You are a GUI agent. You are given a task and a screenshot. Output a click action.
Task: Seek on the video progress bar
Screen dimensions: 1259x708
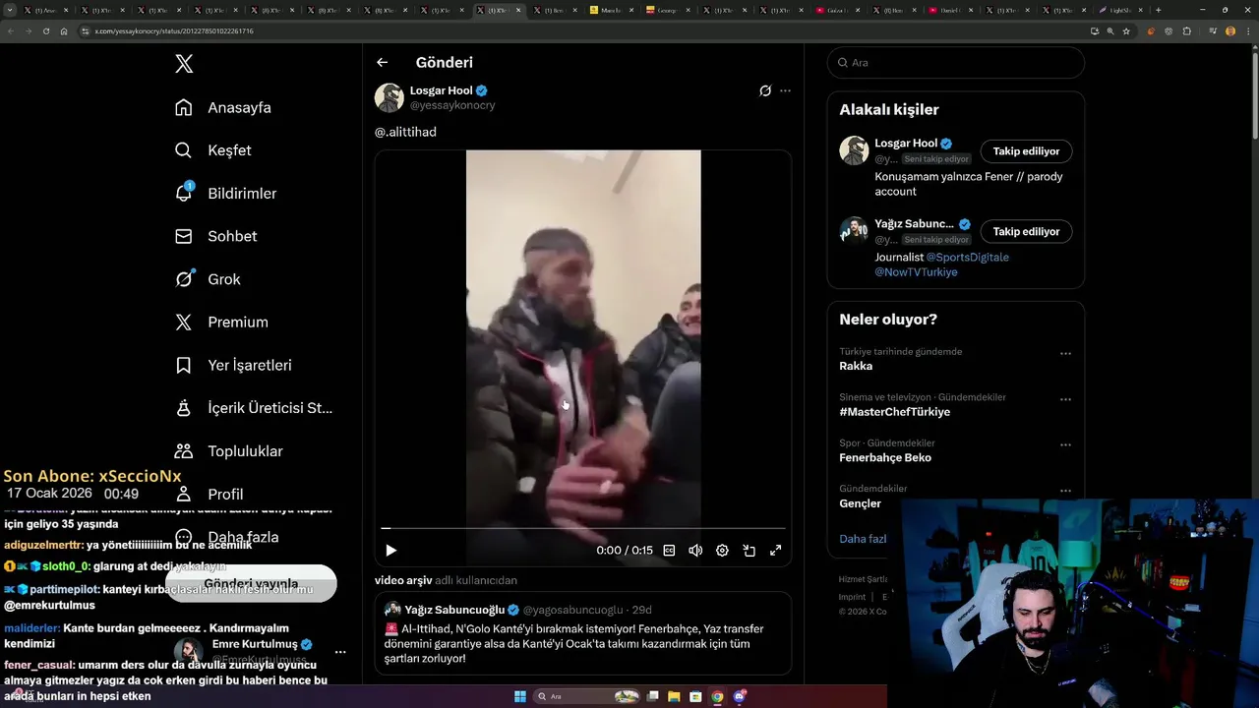(x=583, y=528)
